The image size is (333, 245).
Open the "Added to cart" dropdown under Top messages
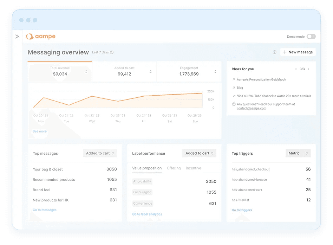100,153
